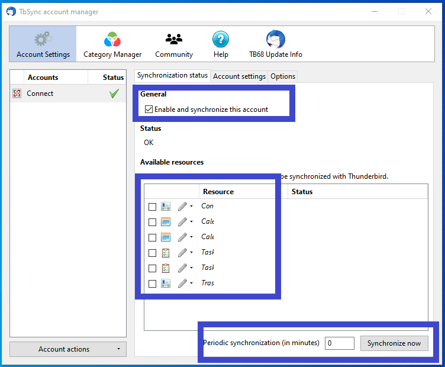Open the Account actions dropdown
This screenshot has width=445, height=367.
coord(68,349)
